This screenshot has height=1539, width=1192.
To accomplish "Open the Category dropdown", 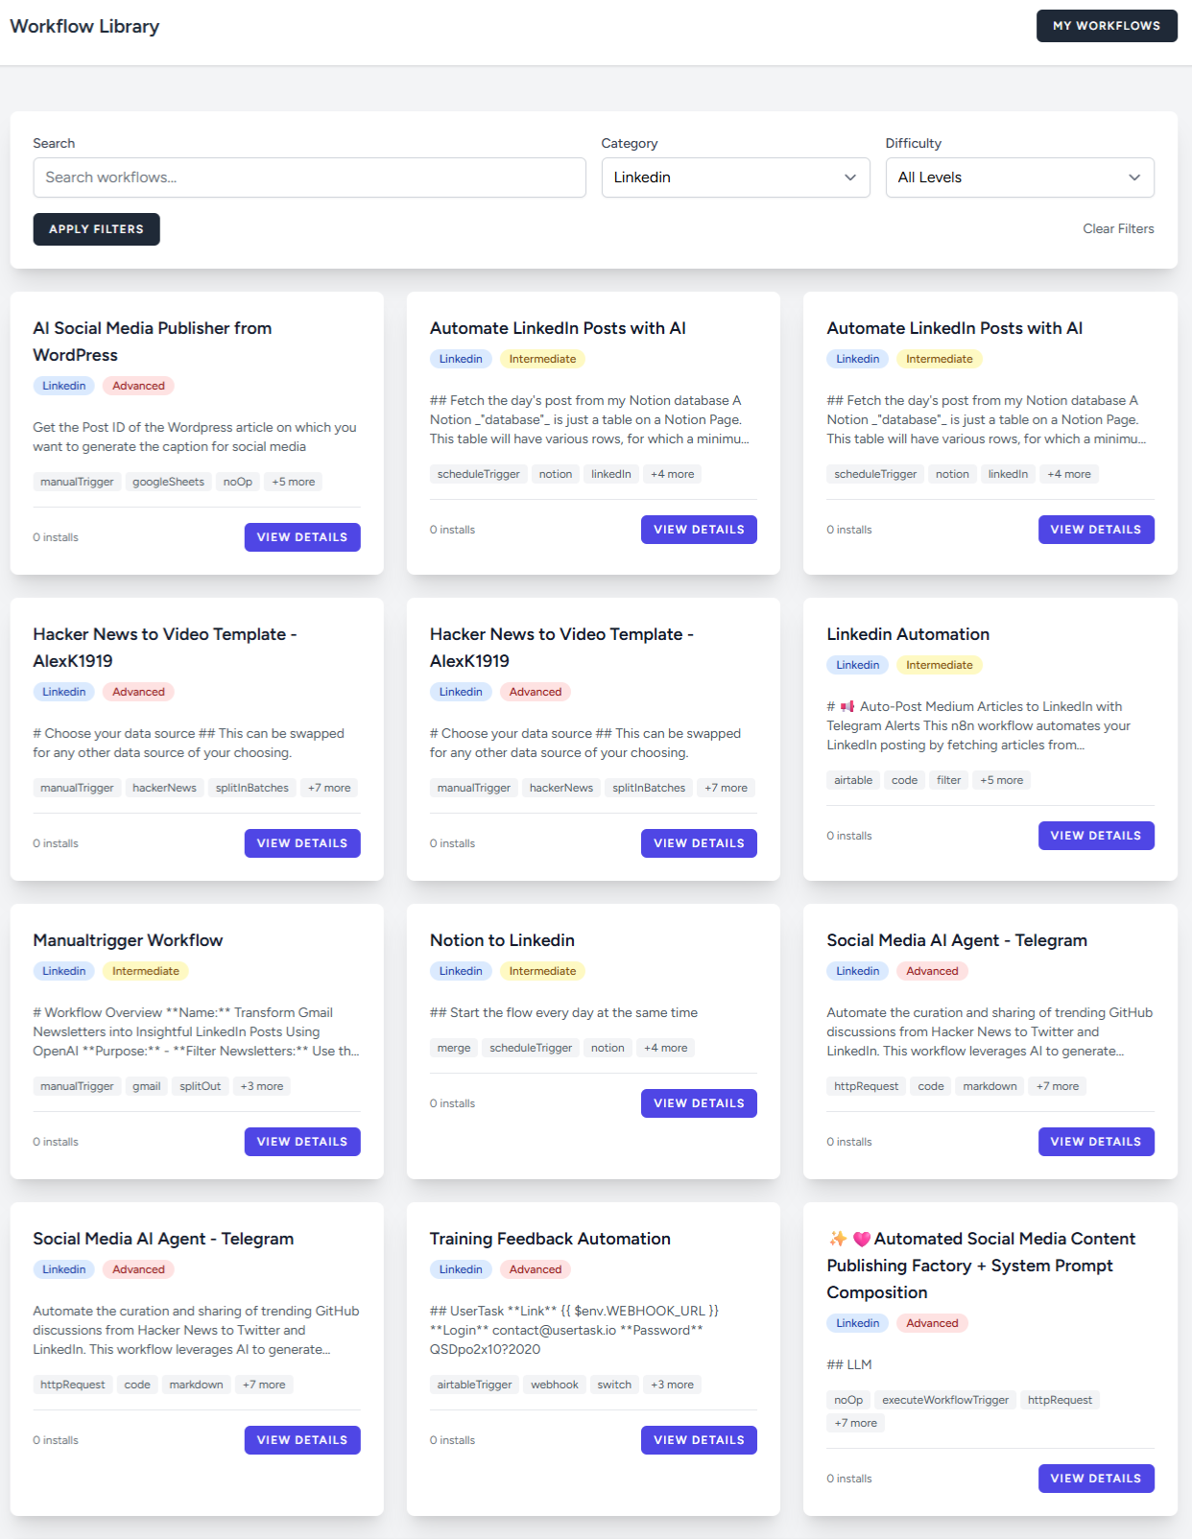I will click(734, 178).
